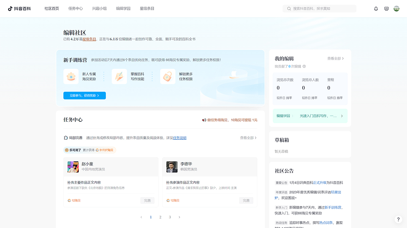The image size is (407, 228).
Task: Click 完善 on the 赵小童 task card
Action: (x=147, y=201)
